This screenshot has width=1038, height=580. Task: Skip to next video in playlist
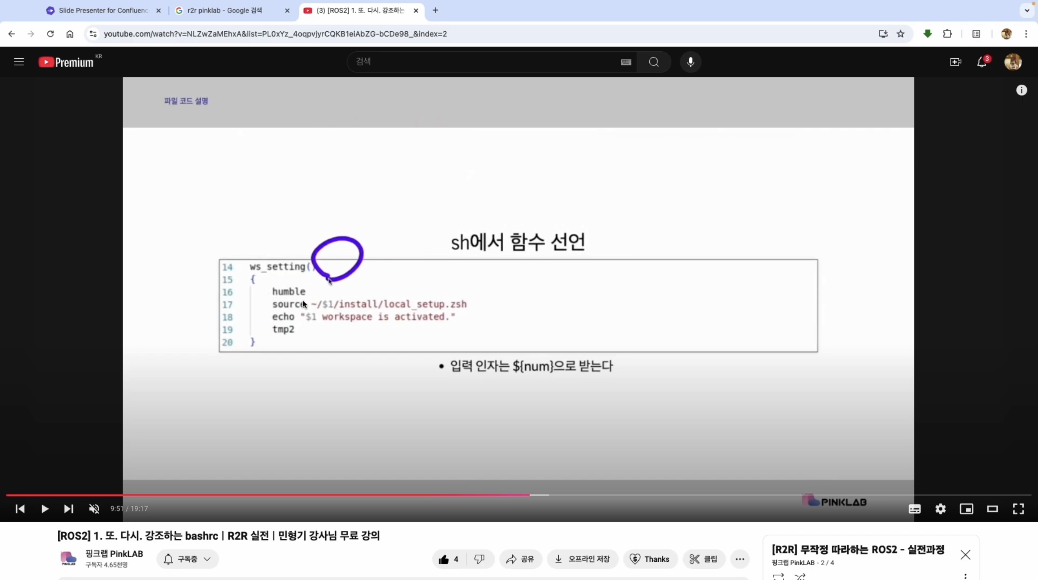click(x=68, y=509)
